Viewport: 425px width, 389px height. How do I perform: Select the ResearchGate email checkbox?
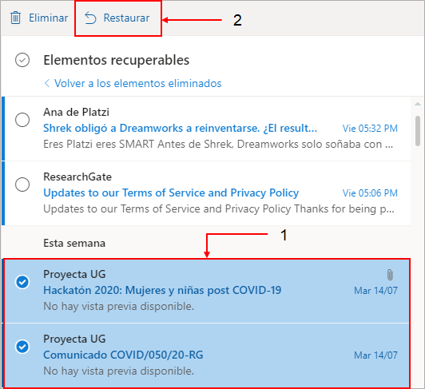[x=22, y=185]
